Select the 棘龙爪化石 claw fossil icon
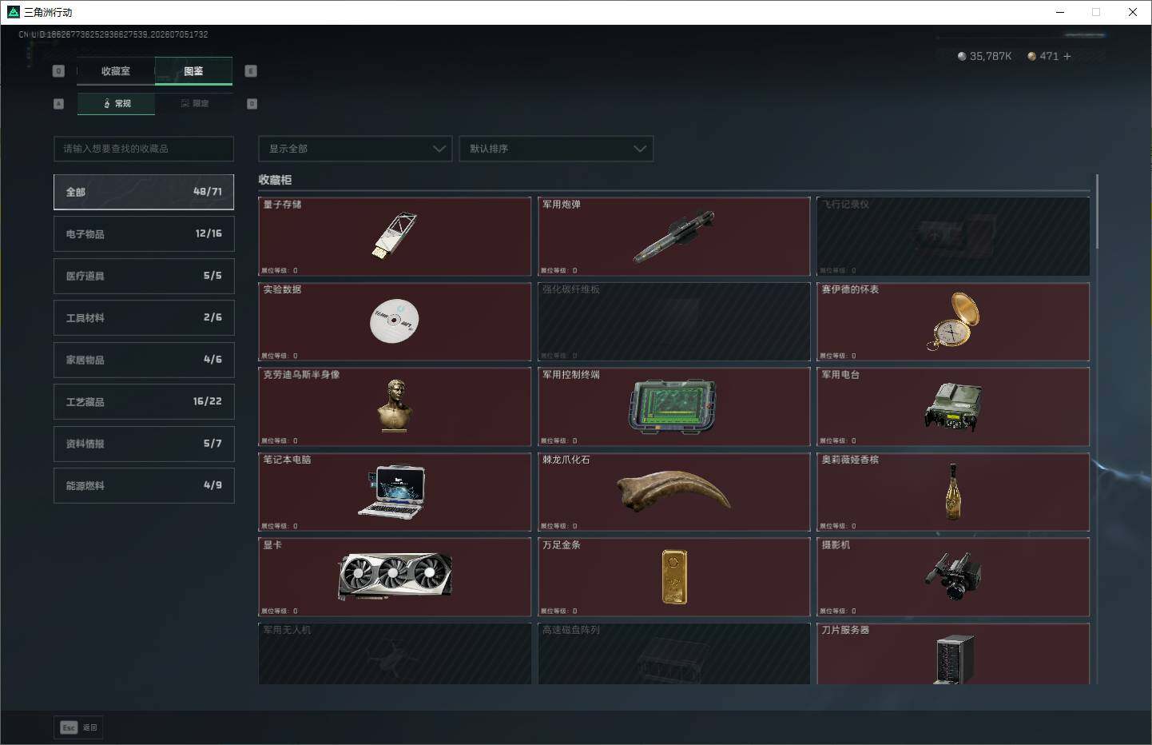The width and height of the screenshot is (1152, 745). [x=673, y=490]
